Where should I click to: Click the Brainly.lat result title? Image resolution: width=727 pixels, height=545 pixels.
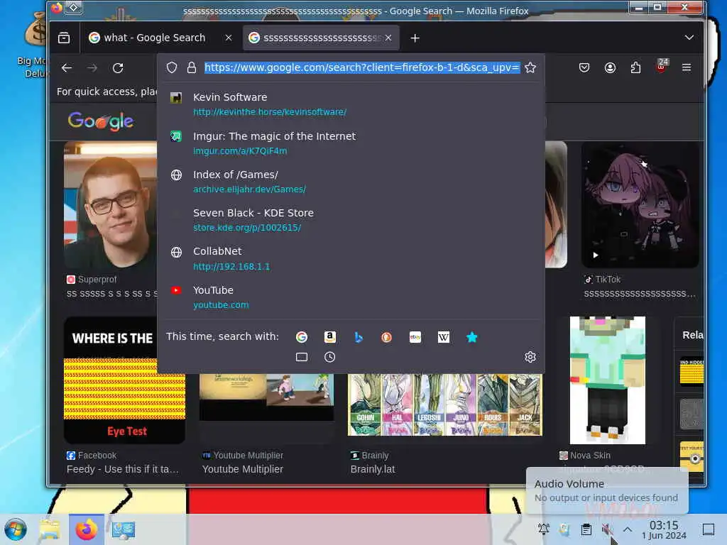(x=373, y=470)
